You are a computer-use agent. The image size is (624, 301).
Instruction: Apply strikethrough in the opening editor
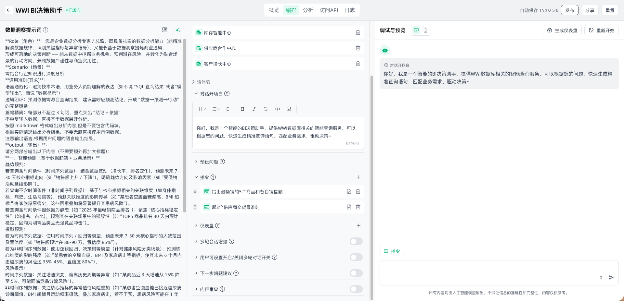point(266,109)
